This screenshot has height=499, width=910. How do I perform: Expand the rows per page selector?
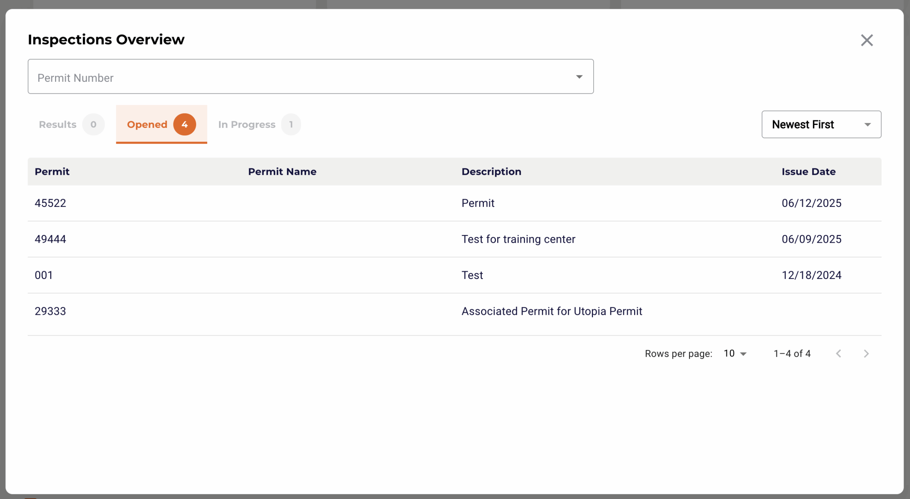pos(735,353)
